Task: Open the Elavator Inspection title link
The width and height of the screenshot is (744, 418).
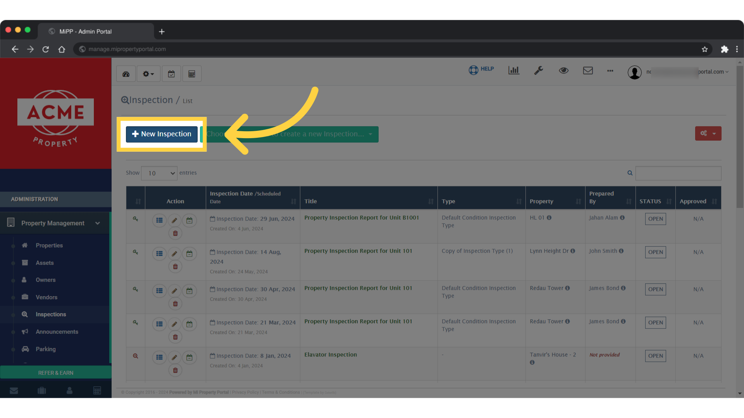Action: click(331, 355)
